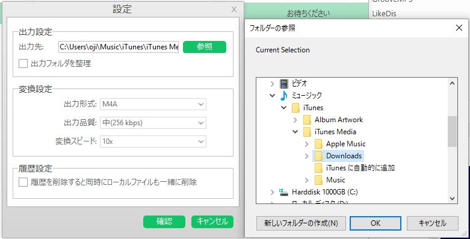Click the ミュージック music note icon
Screen dimensions: 470x239
(x=283, y=96)
